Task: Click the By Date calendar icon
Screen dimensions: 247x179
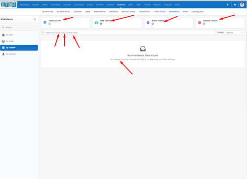Action: point(3,35)
